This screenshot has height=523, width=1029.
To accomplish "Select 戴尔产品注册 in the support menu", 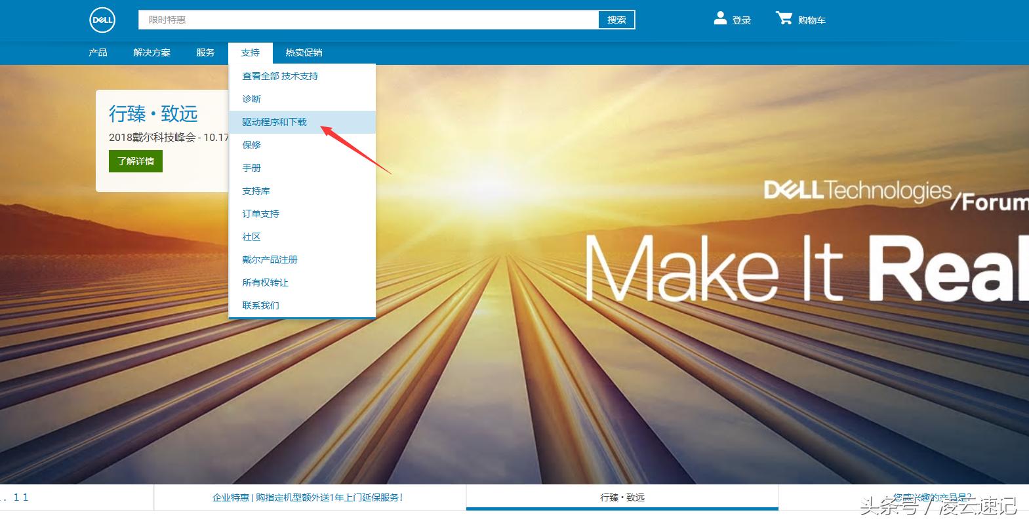I will (302, 260).
